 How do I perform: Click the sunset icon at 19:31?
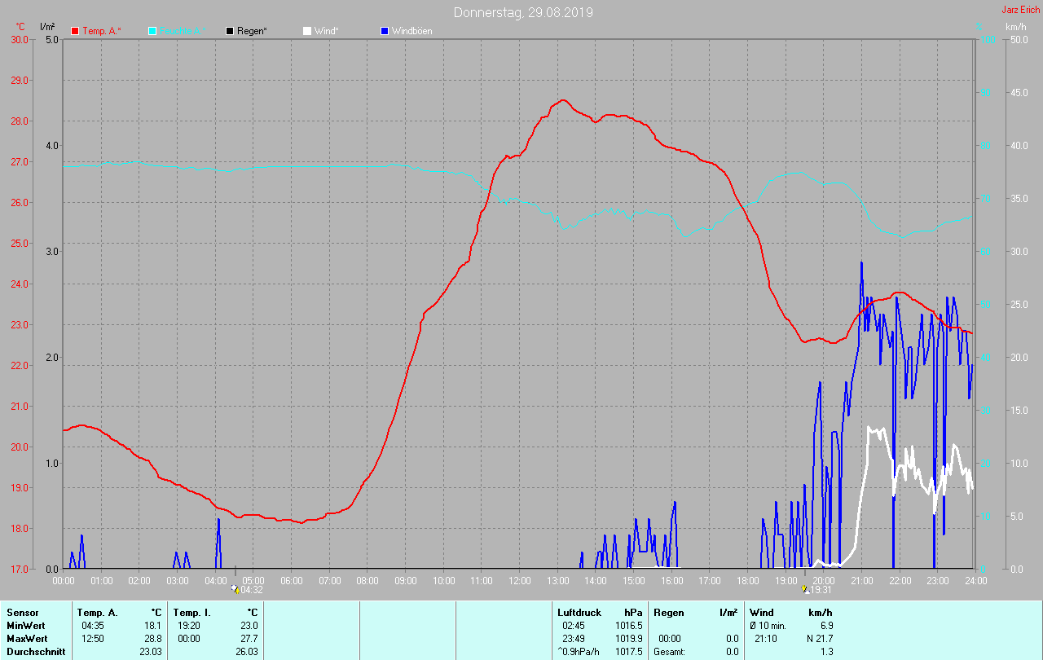(x=805, y=589)
